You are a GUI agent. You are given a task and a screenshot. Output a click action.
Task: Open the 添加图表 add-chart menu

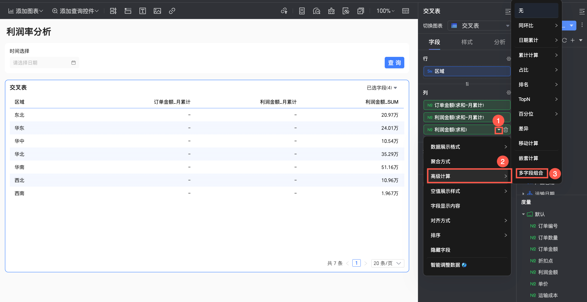[x=26, y=11]
